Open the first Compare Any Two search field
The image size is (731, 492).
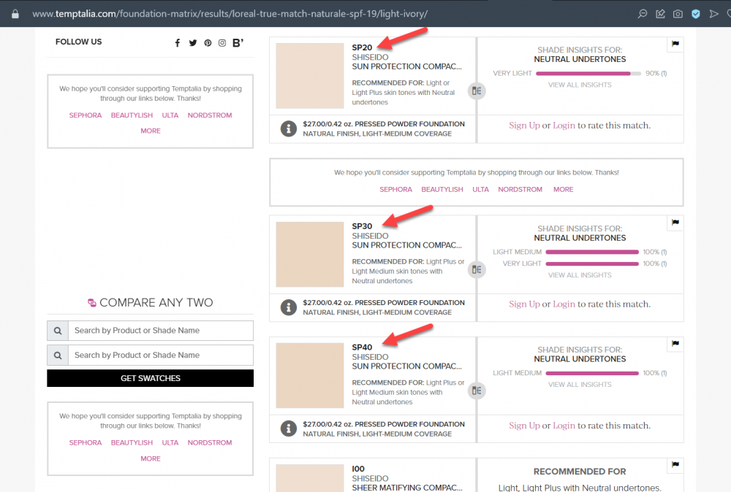[x=161, y=331]
